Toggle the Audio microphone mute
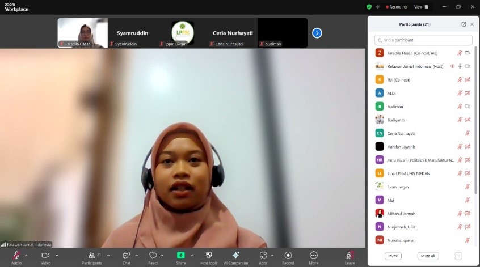The width and height of the screenshot is (480, 267). (16, 256)
